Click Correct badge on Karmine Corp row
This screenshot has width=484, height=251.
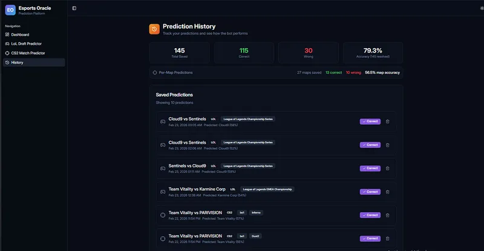370,191
